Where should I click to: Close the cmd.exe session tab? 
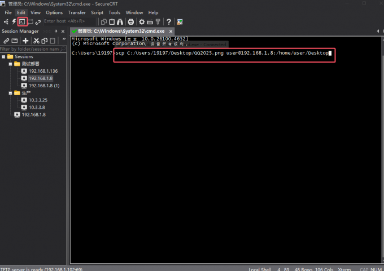click(171, 32)
